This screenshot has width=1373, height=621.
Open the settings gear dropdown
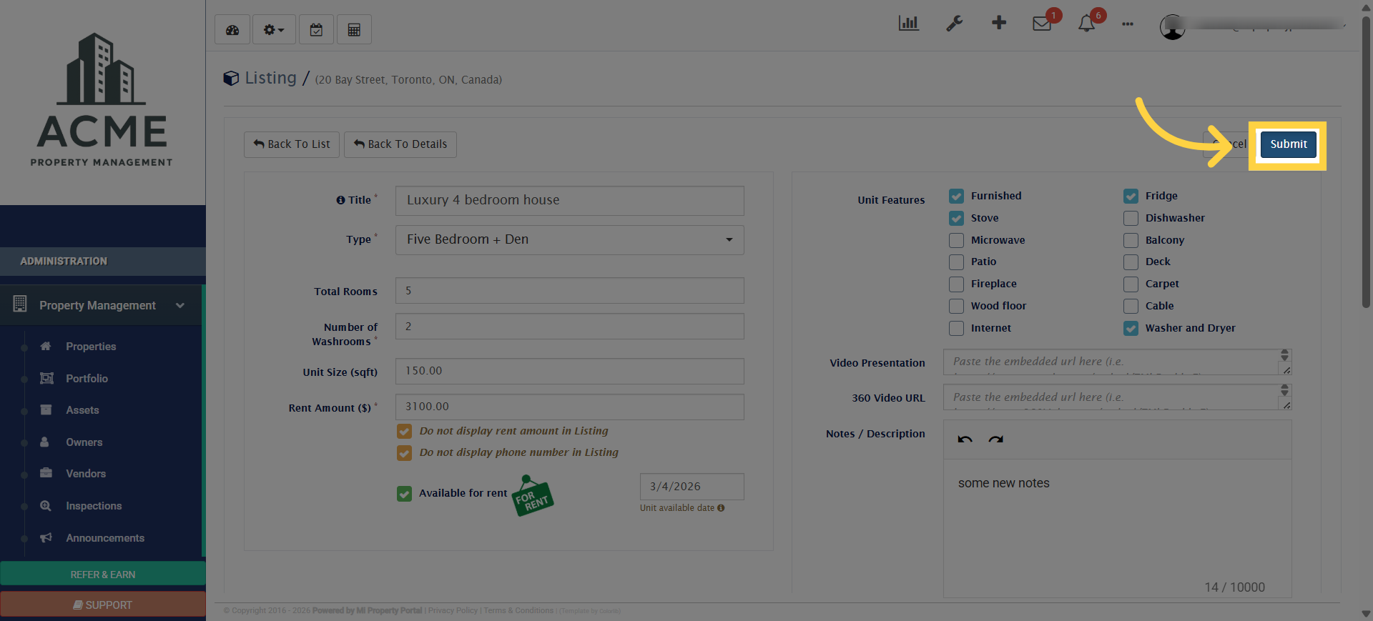(x=274, y=30)
